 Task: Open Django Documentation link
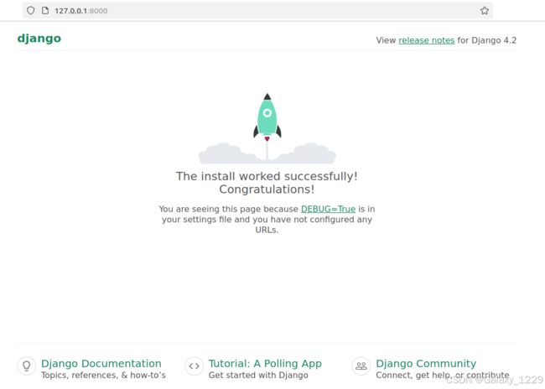pos(101,363)
